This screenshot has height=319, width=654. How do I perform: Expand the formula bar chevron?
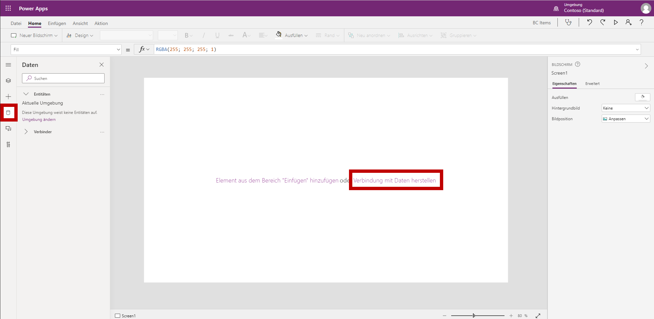click(637, 50)
